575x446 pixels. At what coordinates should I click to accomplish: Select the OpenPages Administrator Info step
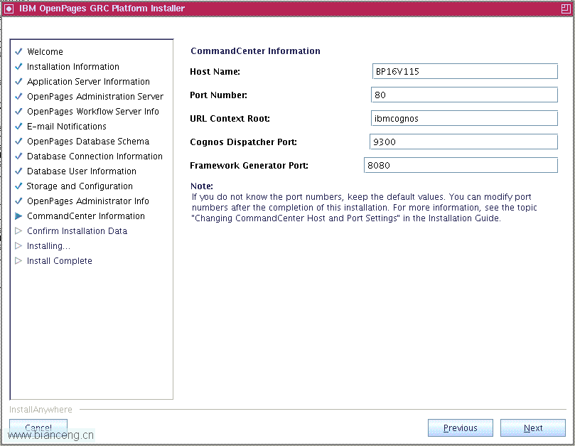(88, 201)
